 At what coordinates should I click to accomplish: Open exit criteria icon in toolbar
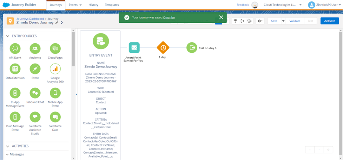click(242, 21)
